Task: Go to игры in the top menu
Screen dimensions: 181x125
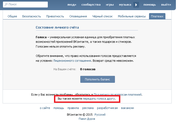Action: pos(110,5)
